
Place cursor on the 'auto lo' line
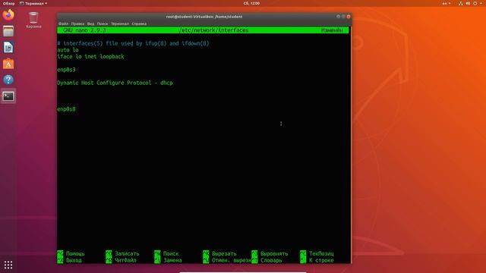[x=68, y=50]
